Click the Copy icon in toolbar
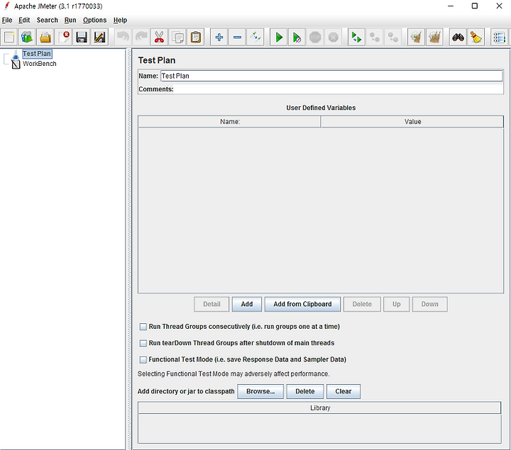Screen dimensions: 511x450 [177, 37]
